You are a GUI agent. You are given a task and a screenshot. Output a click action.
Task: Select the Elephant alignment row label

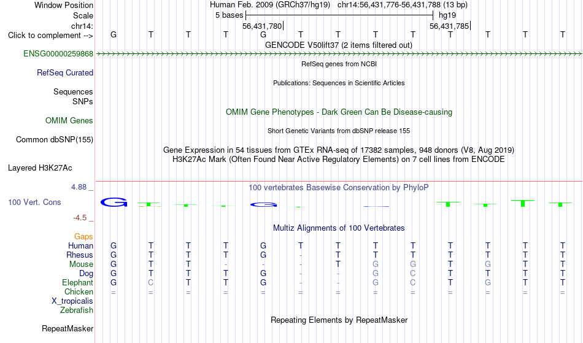pos(77,283)
